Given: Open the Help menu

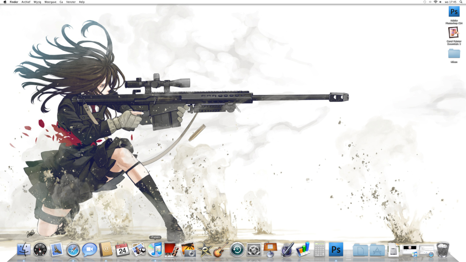Looking at the screenshot, I should pos(82,2).
